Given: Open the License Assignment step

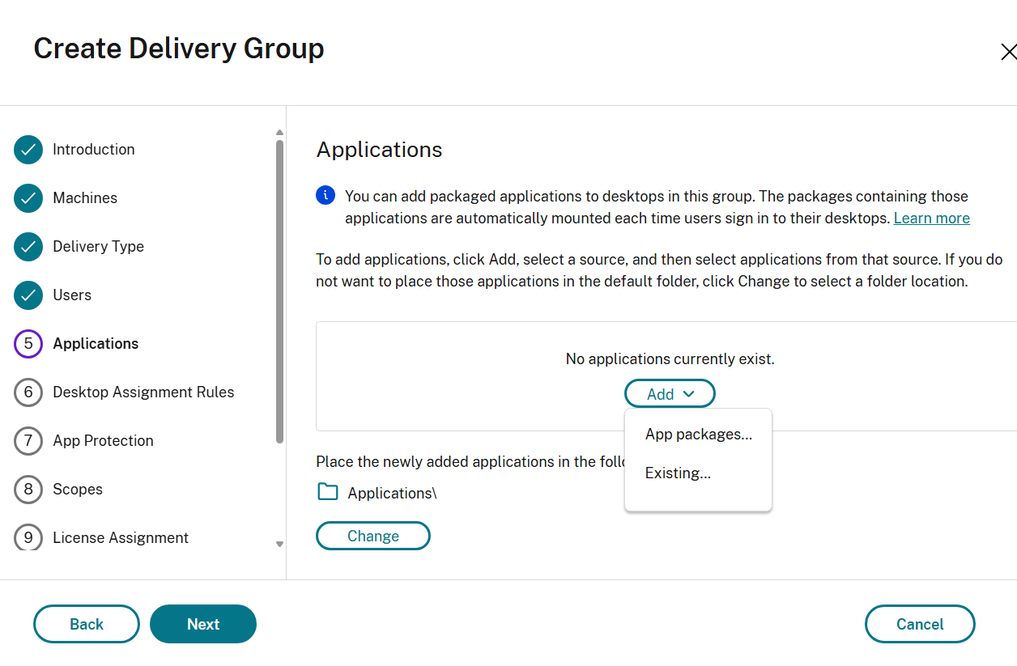Looking at the screenshot, I should click(x=121, y=538).
